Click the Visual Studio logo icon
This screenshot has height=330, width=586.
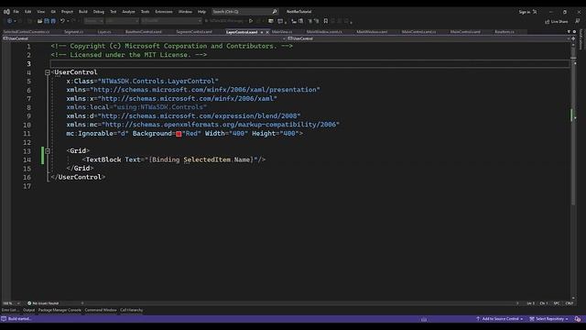(6, 12)
